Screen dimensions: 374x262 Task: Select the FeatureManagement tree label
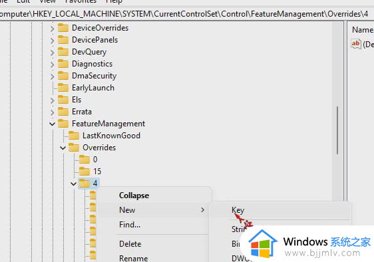point(108,124)
